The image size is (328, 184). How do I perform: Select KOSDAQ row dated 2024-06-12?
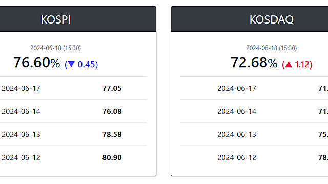tap(254, 157)
